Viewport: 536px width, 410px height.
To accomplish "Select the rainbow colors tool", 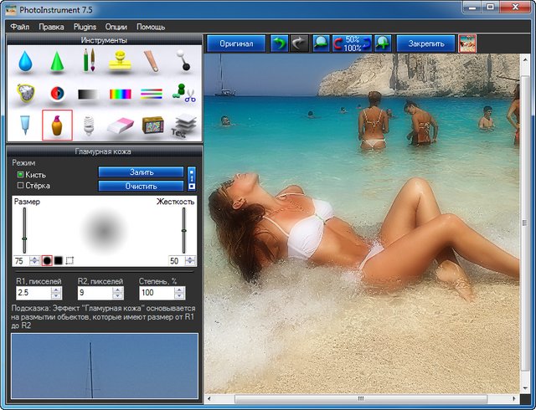I will 121,94.
